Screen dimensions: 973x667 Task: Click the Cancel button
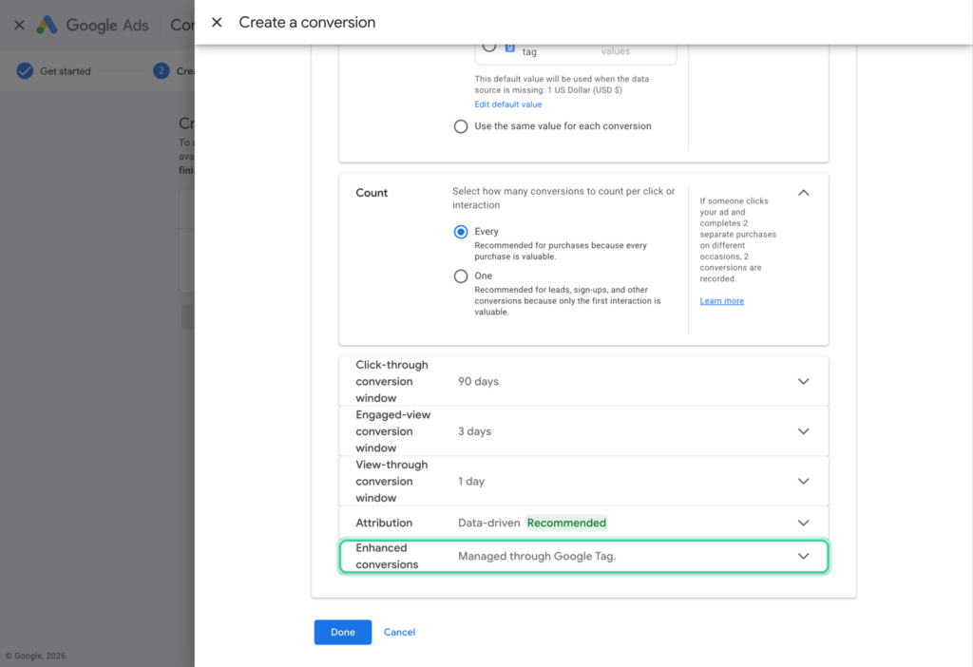coord(399,632)
